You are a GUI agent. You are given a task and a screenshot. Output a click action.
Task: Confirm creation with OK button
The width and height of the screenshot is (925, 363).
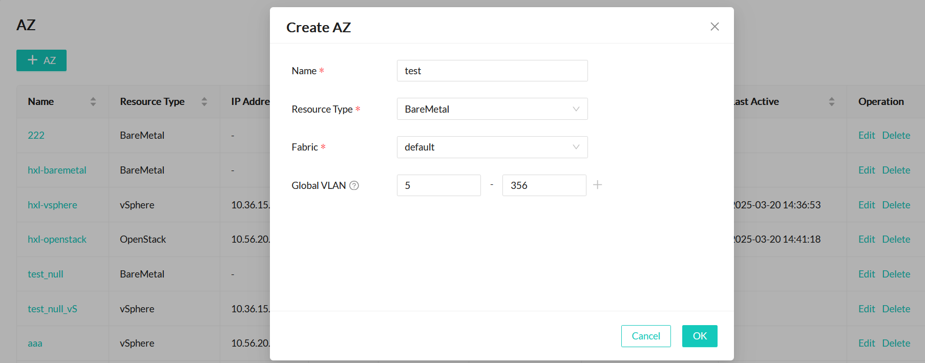[699, 336]
